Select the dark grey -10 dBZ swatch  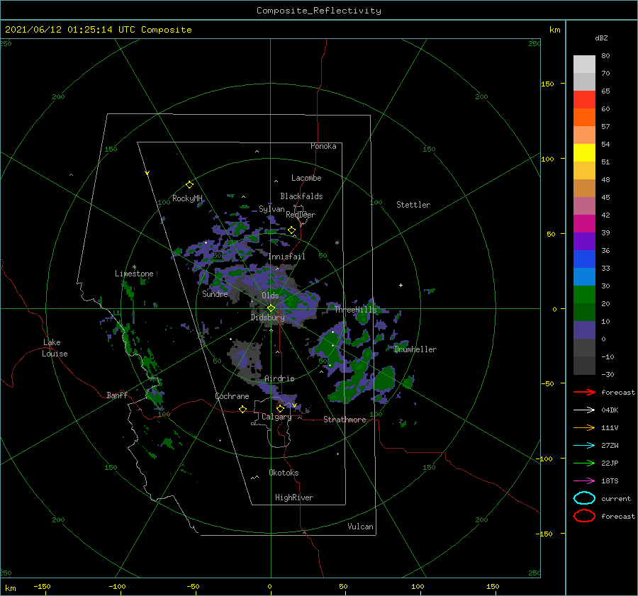[584, 366]
